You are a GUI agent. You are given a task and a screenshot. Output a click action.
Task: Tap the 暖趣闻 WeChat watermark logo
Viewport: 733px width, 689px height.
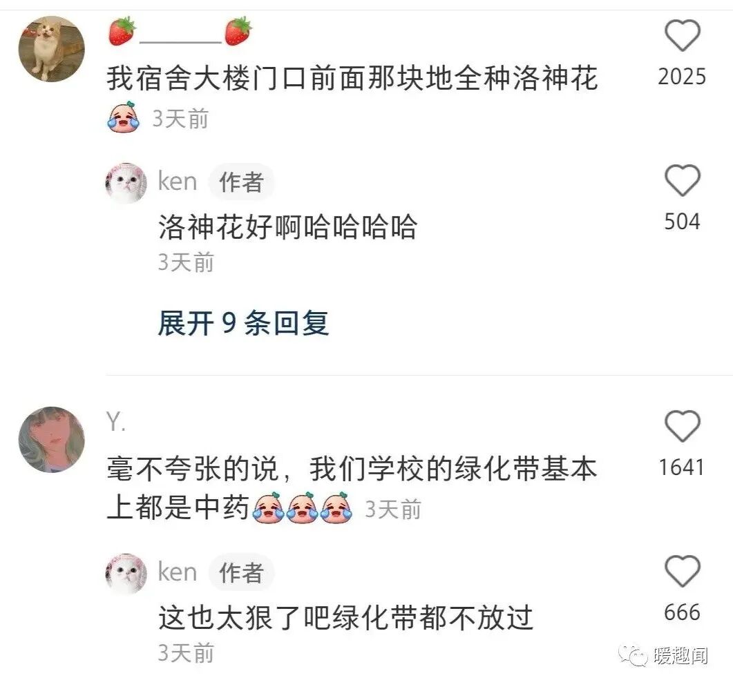(x=663, y=656)
